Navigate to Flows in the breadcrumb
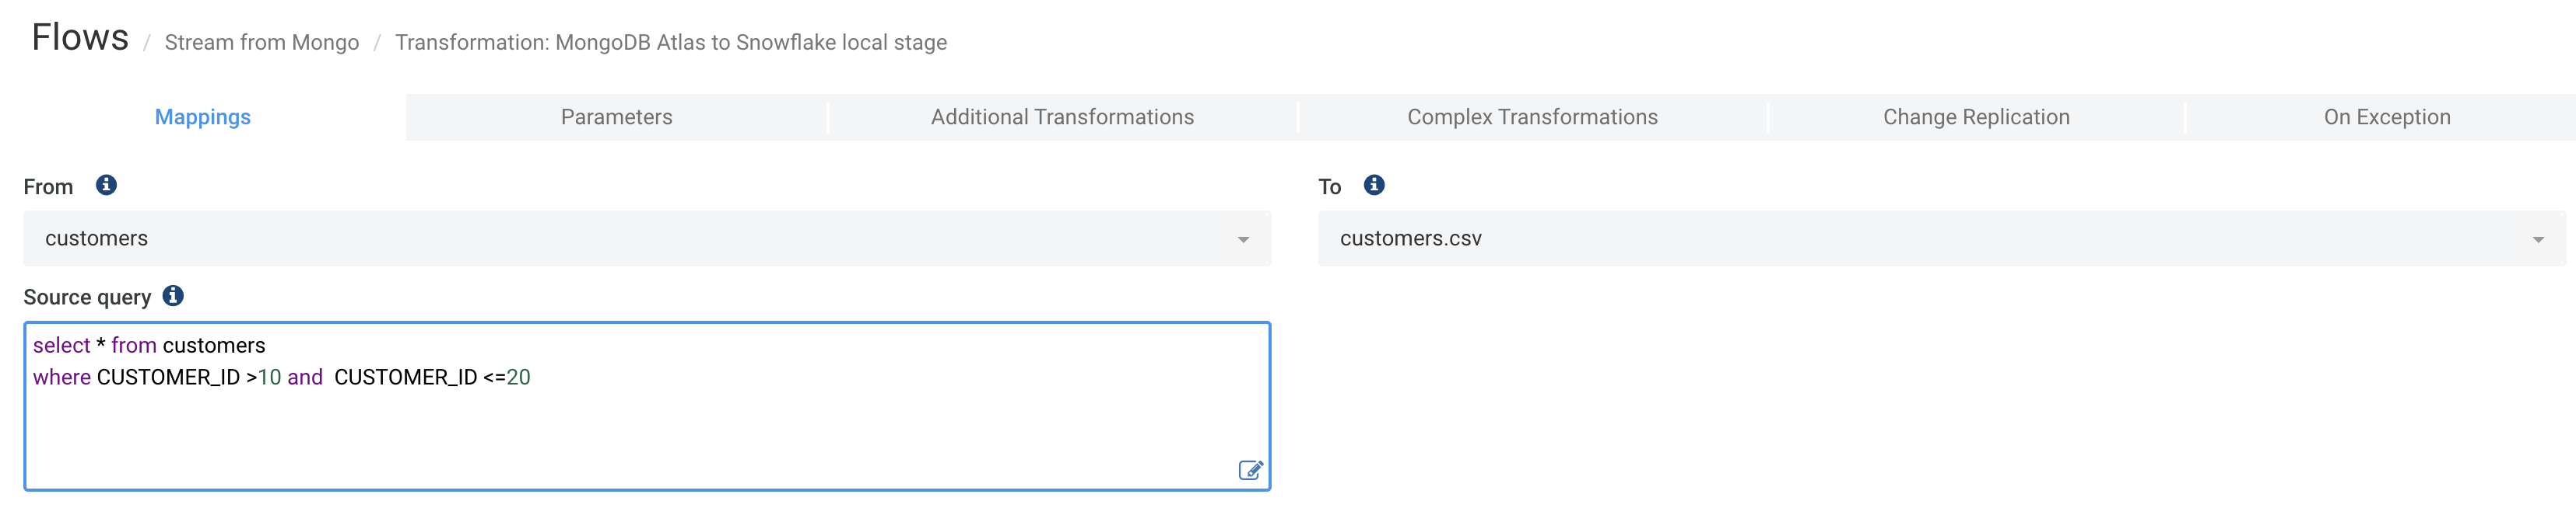Image resolution: width=2576 pixels, height=508 pixels. coord(80,38)
